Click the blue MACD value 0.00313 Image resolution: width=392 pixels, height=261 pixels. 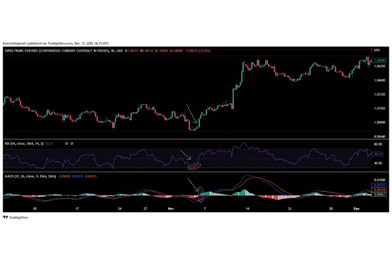point(78,176)
